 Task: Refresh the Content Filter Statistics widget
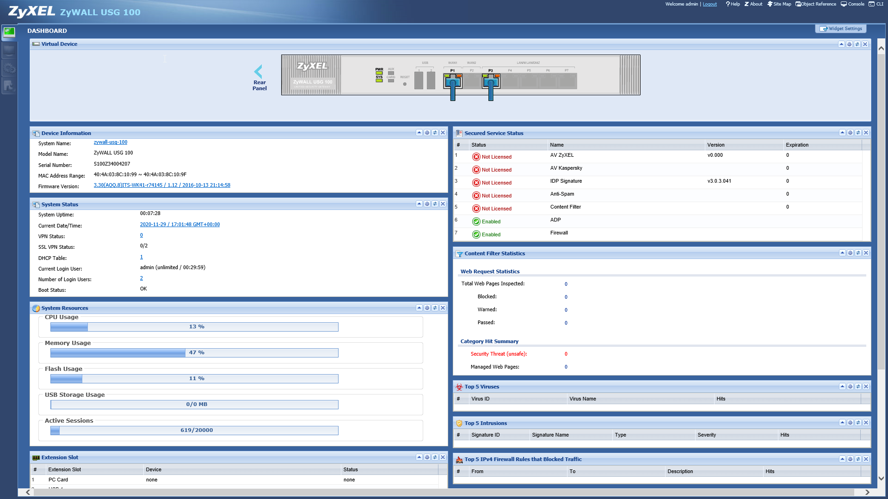pyautogui.click(x=858, y=253)
